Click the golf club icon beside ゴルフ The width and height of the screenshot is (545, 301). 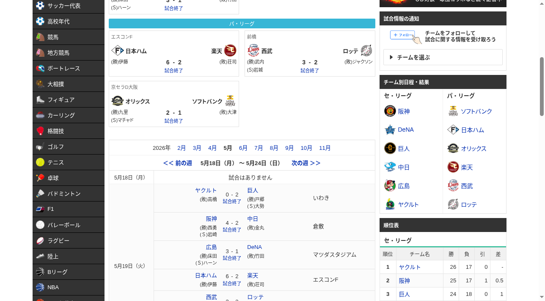[40, 146]
